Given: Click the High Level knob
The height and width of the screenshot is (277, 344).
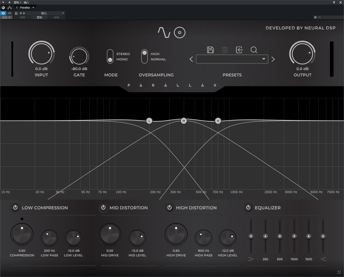Looking at the screenshot, I should point(227,238).
